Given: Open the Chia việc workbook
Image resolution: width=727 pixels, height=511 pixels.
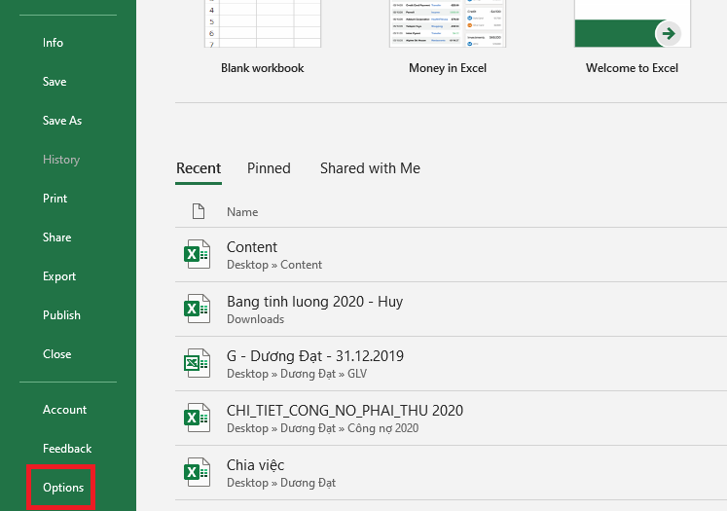Looking at the screenshot, I should click(255, 465).
